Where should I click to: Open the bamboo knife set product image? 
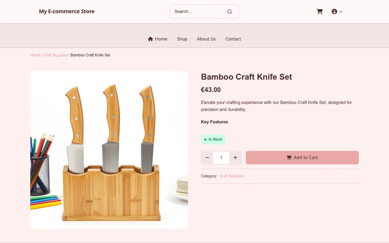pyautogui.click(x=109, y=150)
